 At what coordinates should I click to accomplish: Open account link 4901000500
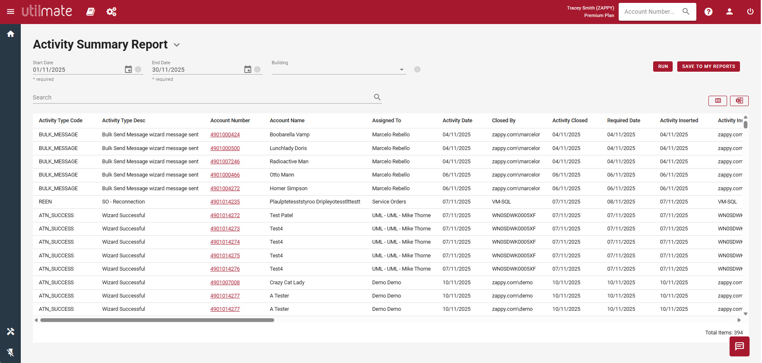[x=225, y=148]
